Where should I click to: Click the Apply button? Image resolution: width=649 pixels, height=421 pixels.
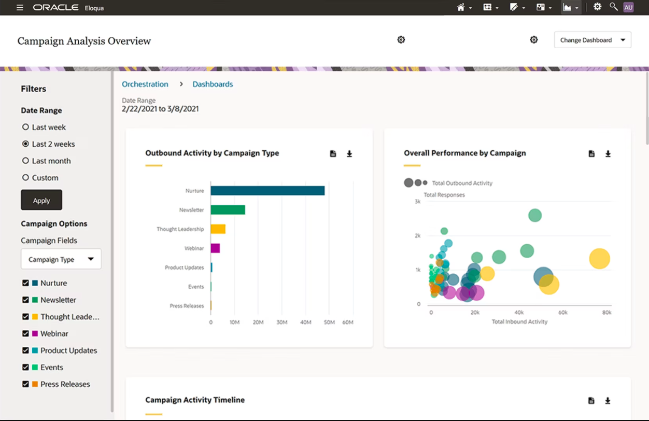[x=41, y=200]
